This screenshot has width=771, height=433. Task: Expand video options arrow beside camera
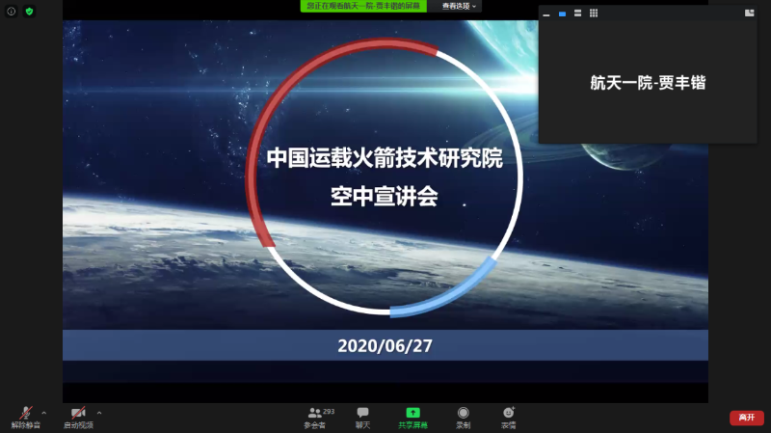99,413
